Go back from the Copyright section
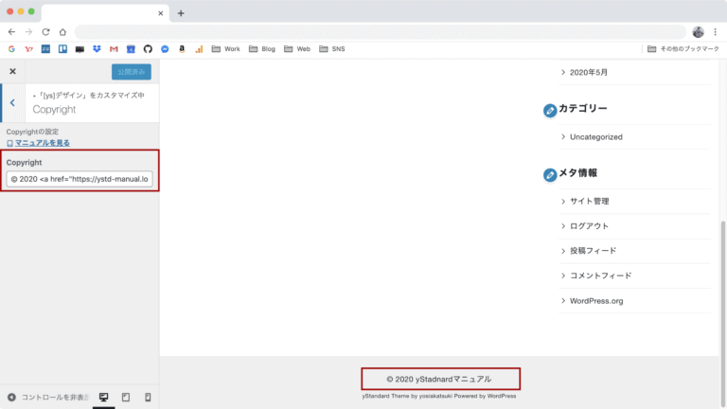 [12, 102]
